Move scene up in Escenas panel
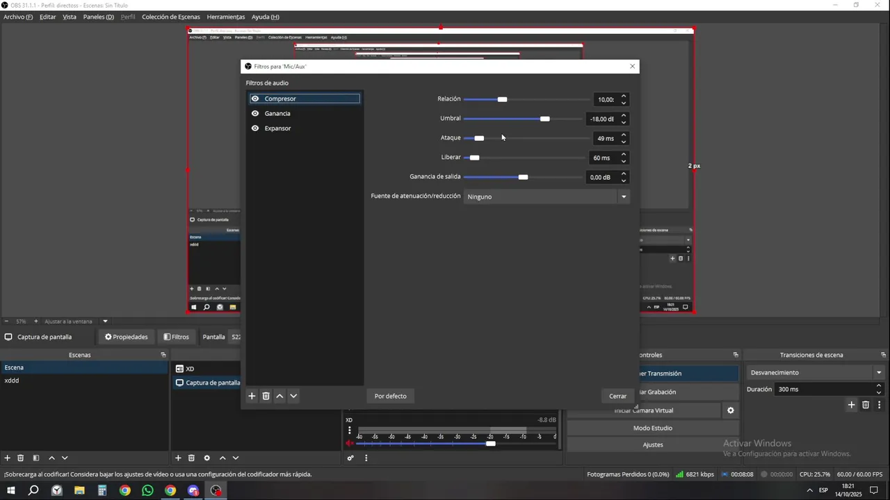Image resolution: width=890 pixels, height=500 pixels. tap(51, 458)
